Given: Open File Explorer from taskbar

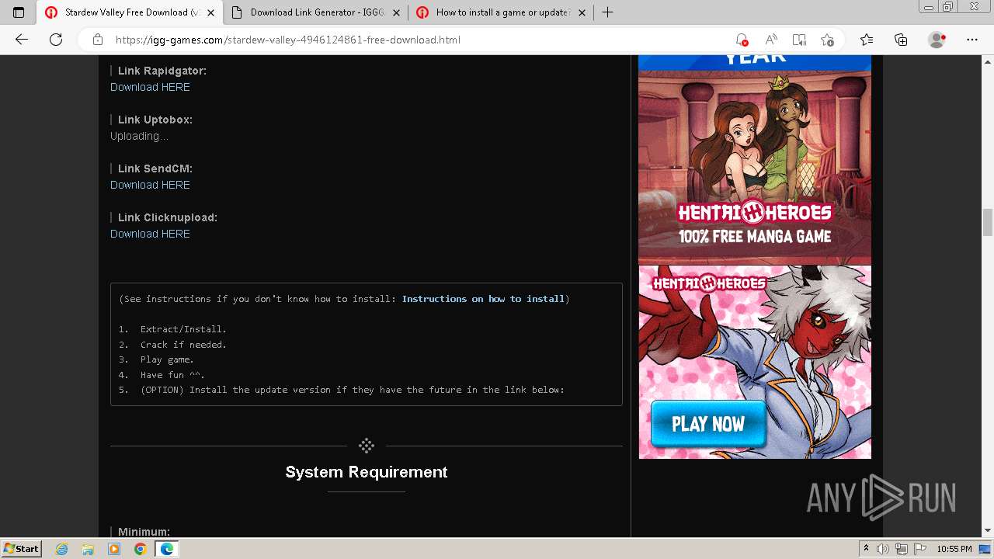Looking at the screenshot, I should click(88, 549).
